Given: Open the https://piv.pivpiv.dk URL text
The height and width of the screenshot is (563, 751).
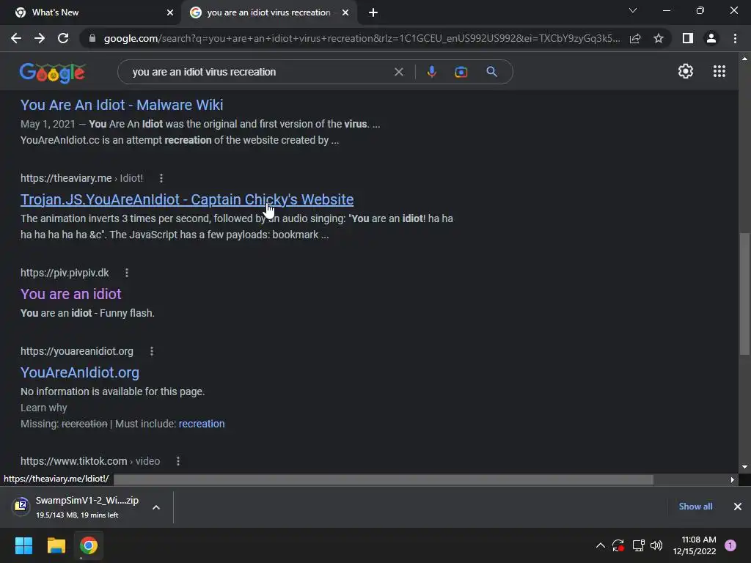Looking at the screenshot, I should (x=65, y=273).
